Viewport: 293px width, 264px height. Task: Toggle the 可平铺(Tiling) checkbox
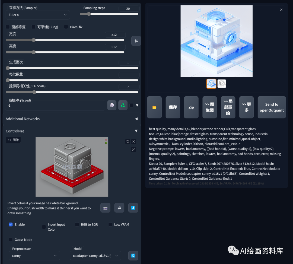[x=33, y=27]
